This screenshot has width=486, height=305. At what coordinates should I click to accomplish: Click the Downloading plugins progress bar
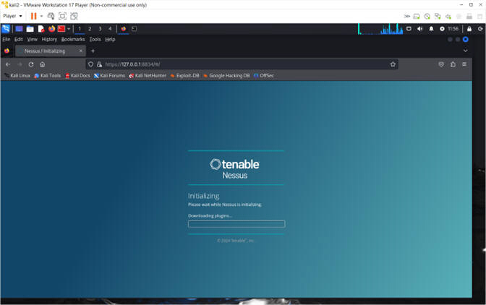[236, 224]
